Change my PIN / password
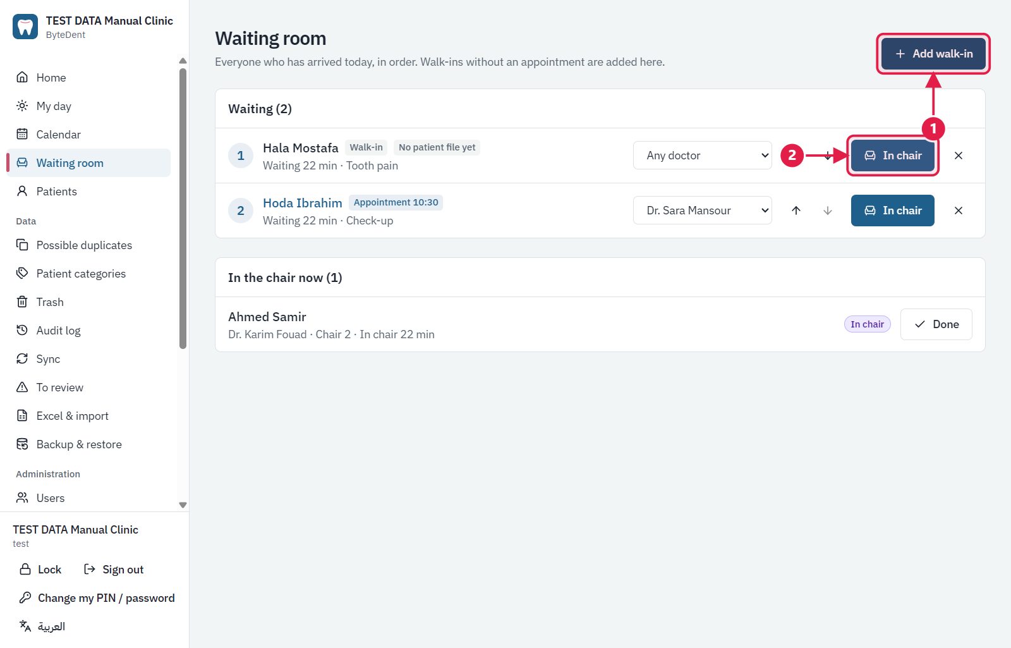This screenshot has height=648, width=1011. (x=97, y=598)
